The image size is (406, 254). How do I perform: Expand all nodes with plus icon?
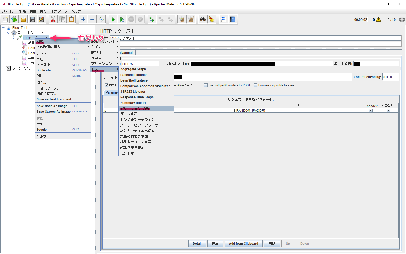pos(83,19)
